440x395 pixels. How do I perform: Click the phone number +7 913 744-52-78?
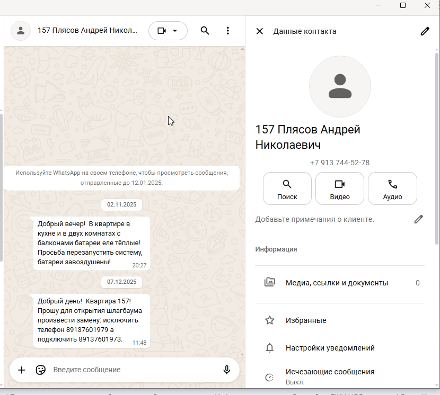(x=339, y=163)
